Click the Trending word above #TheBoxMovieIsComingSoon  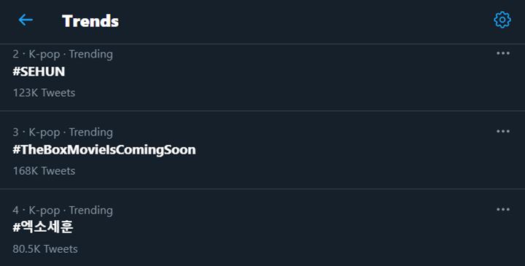[90, 133]
